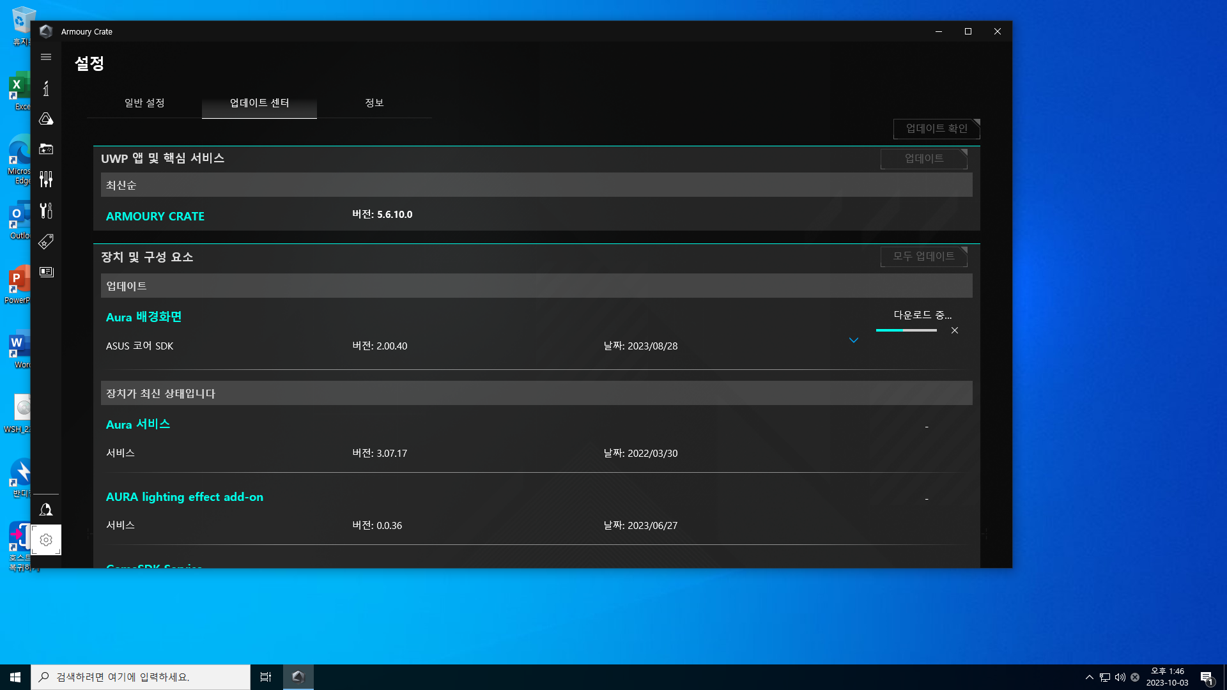1227x690 pixels.
Task: Click the 다운로드 중... status text
Action: point(923,315)
